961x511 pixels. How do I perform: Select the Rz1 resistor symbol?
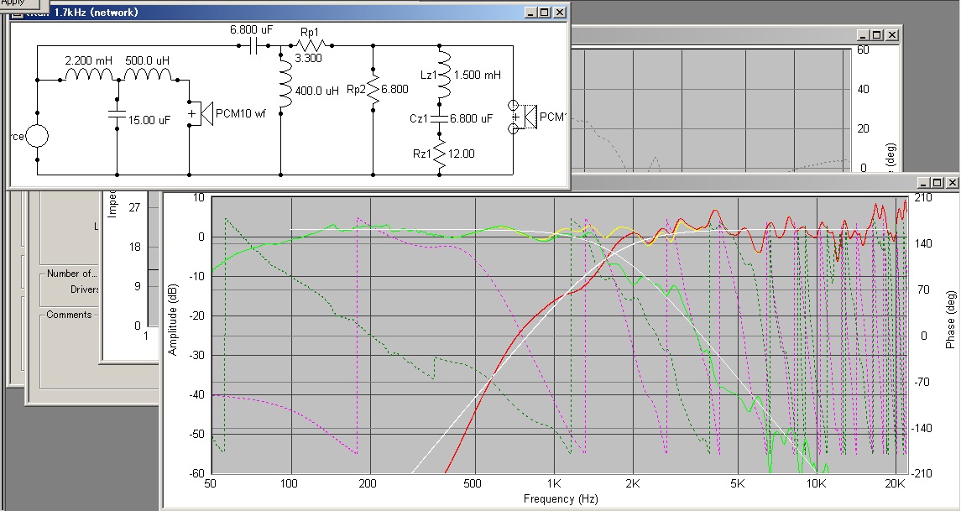coord(440,154)
